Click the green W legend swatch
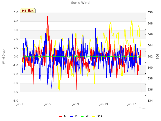This screenshot has width=161, height=121. tap(82, 116)
